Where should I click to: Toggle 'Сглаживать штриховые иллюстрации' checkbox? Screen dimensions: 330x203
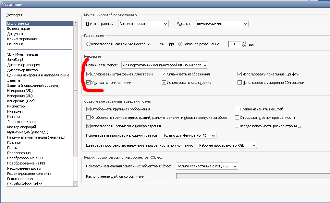(x=89, y=74)
